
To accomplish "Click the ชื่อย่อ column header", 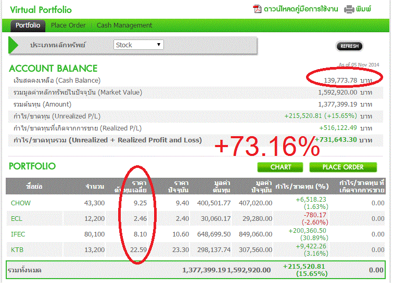I will [x=34, y=187].
